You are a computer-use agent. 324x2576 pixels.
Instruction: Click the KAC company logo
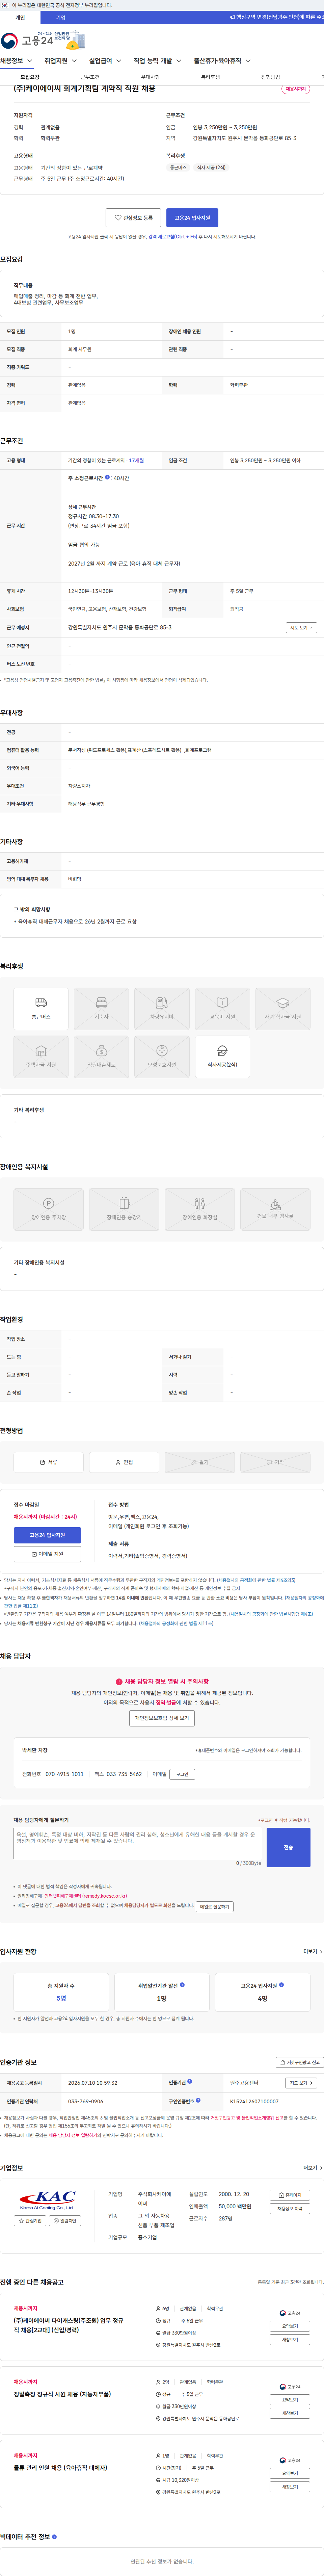[x=47, y=2200]
